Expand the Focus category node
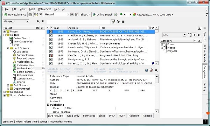The height and width of the screenshot is (126, 210). (x=162, y=44)
